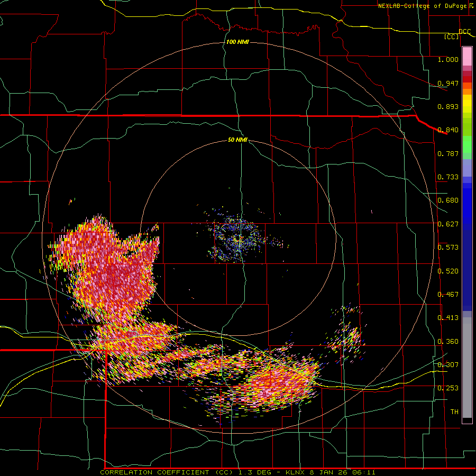Click the KLNX station identifier
476x476 pixels.
pos(296,472)
